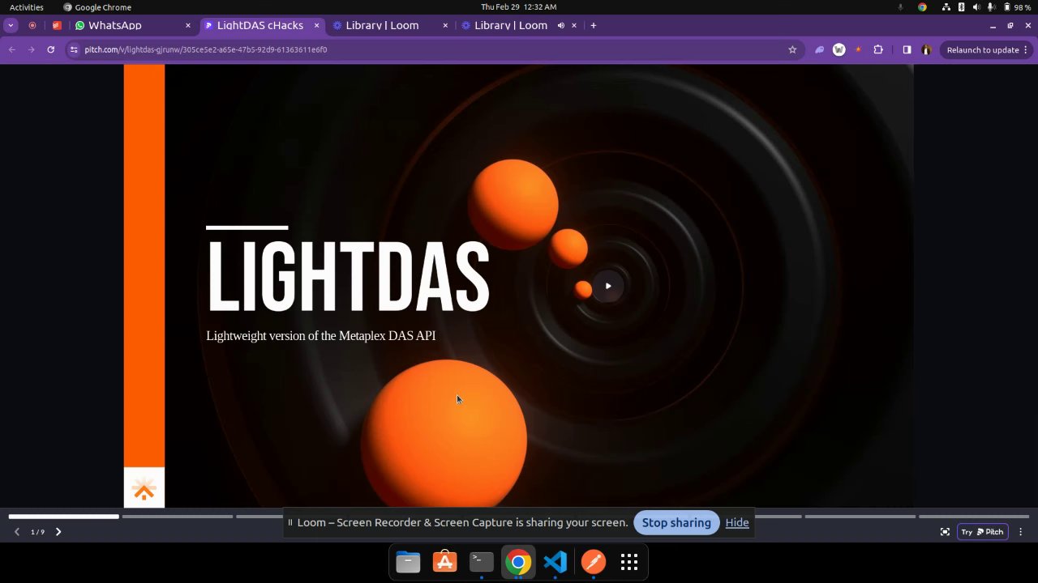Click the volume speaker tray icon
The image size is (1038, 583).
tap(976, 7)
